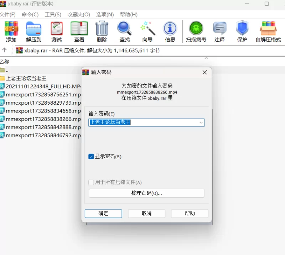
Task: Toggle the 用于所有压缩文件(A) checkbox
Action: click(91, 182)
